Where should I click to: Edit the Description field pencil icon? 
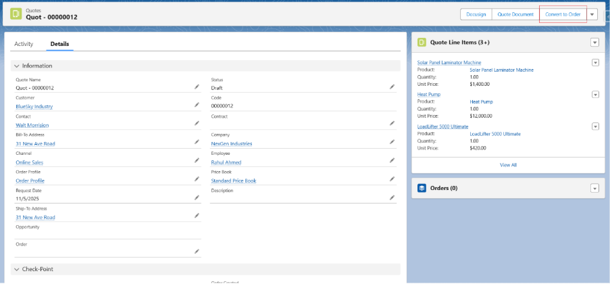click(392, 197)
